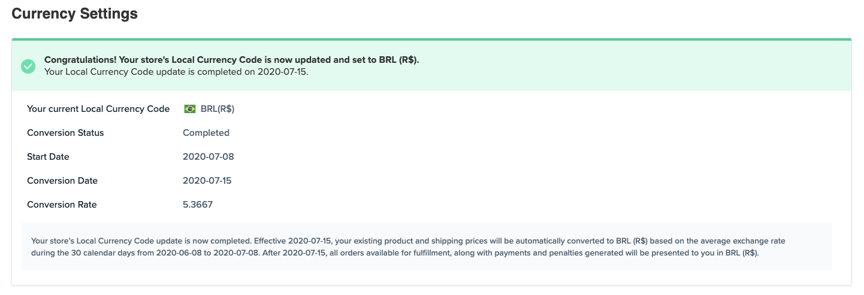
Task: Click the Start Date label
Action: (x=48, y=157)
